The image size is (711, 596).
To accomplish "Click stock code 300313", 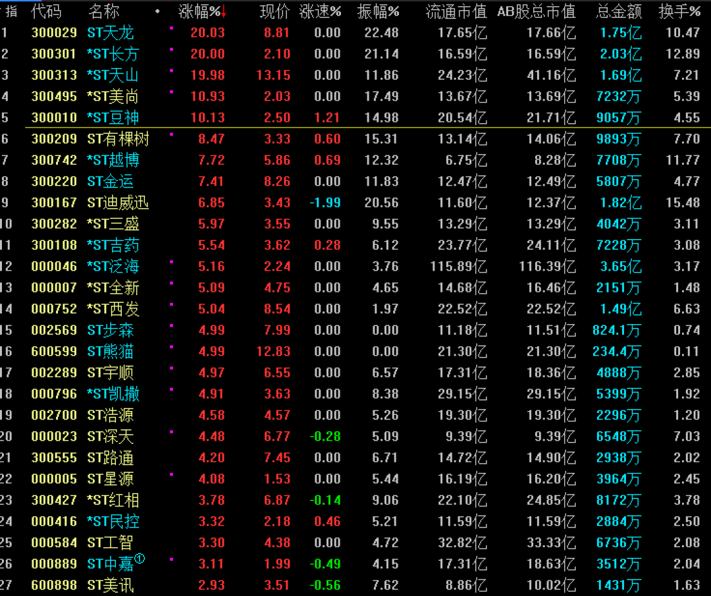I will click(x=54, y=75).
